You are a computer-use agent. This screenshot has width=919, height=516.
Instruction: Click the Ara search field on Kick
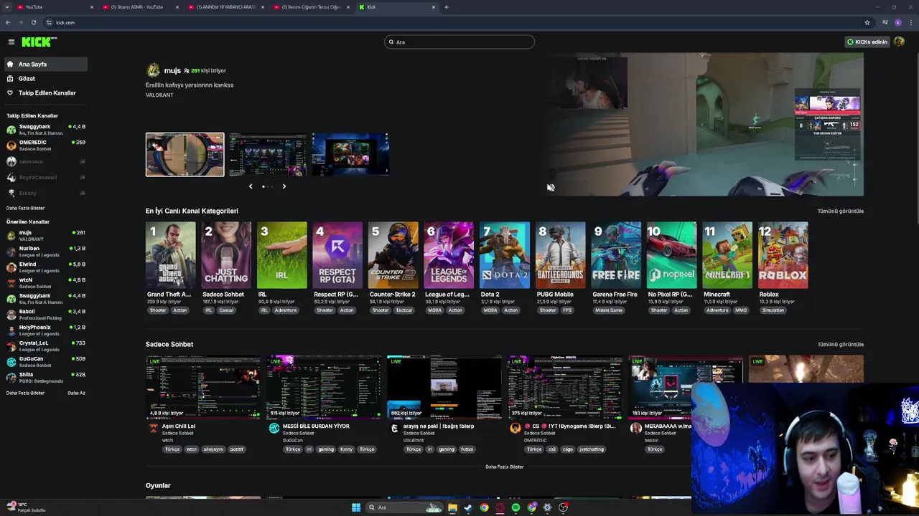click(x=459, y=42)
